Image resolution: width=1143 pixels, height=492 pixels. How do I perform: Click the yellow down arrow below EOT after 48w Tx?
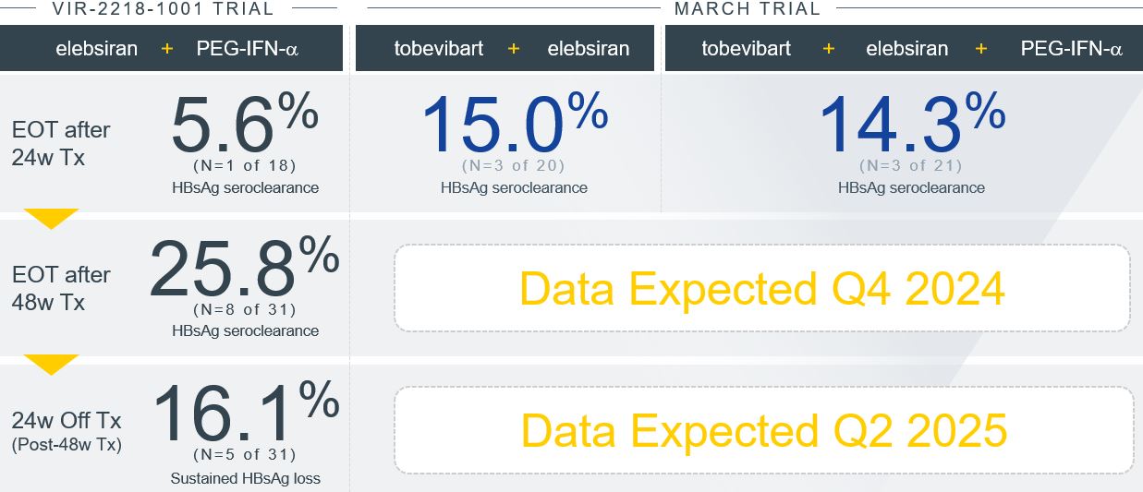[51, 365]
